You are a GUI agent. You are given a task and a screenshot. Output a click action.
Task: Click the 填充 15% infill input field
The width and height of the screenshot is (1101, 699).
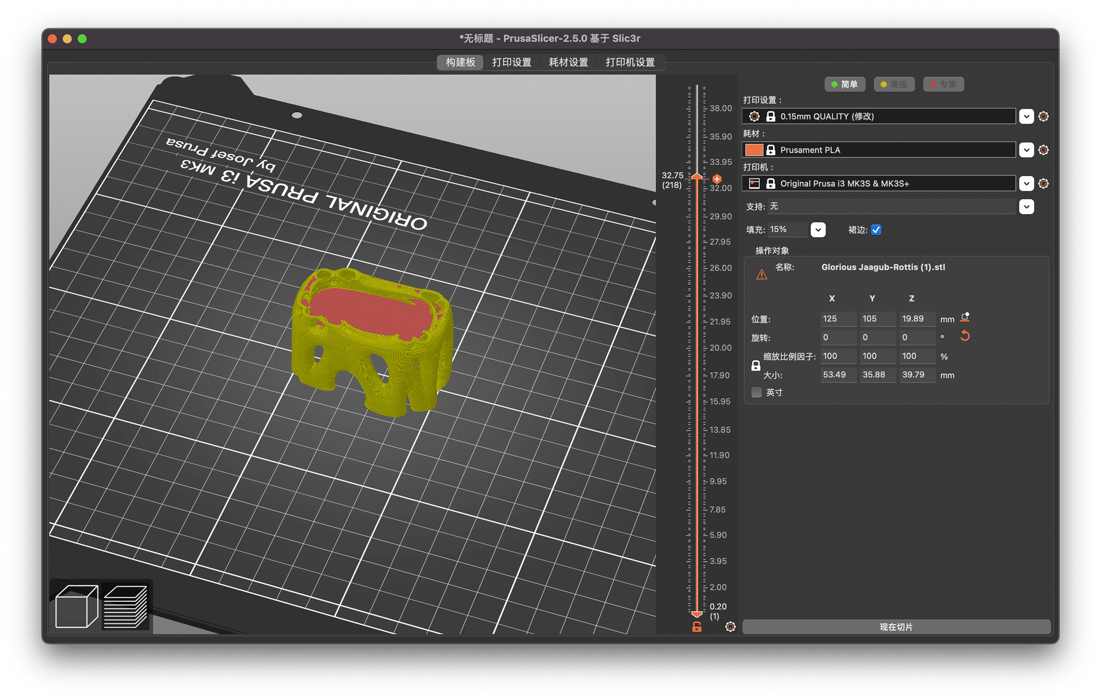[788, 230]
